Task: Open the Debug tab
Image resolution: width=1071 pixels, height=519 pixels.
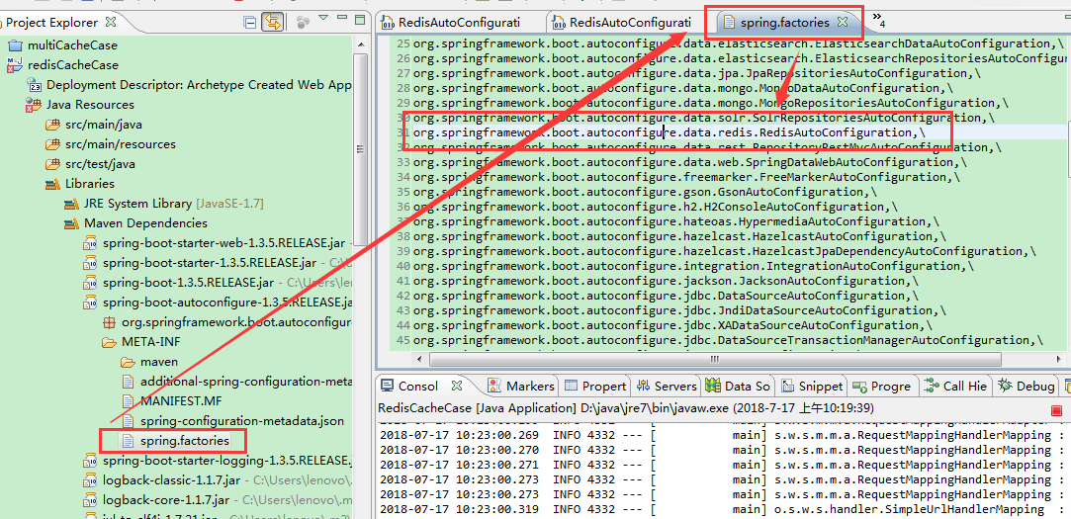Action: 1035,386
